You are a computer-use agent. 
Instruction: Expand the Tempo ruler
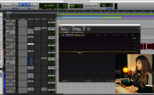pyautogui.click(x=5, y=14)
